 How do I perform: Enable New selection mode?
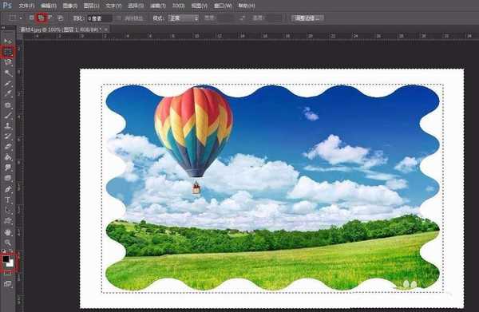click(31, 18)
